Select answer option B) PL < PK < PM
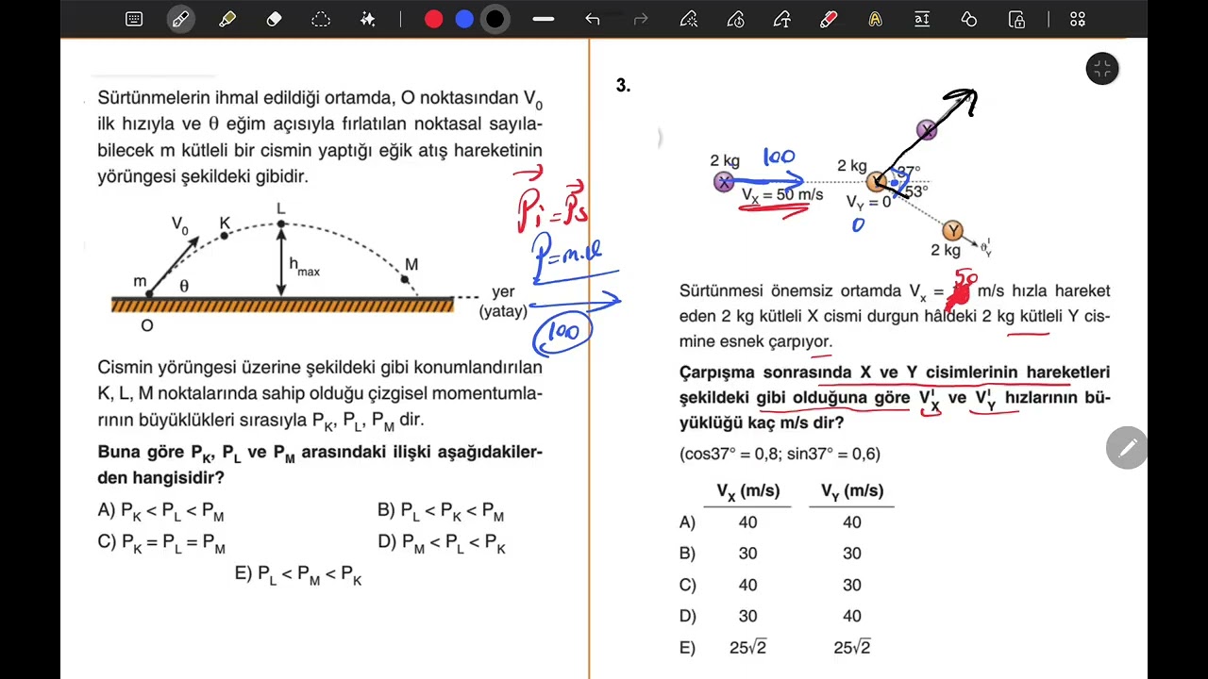 point(441,511)
